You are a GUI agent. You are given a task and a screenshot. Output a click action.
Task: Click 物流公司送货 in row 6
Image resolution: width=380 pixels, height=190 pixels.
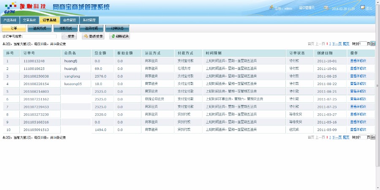tap(155, 99)
